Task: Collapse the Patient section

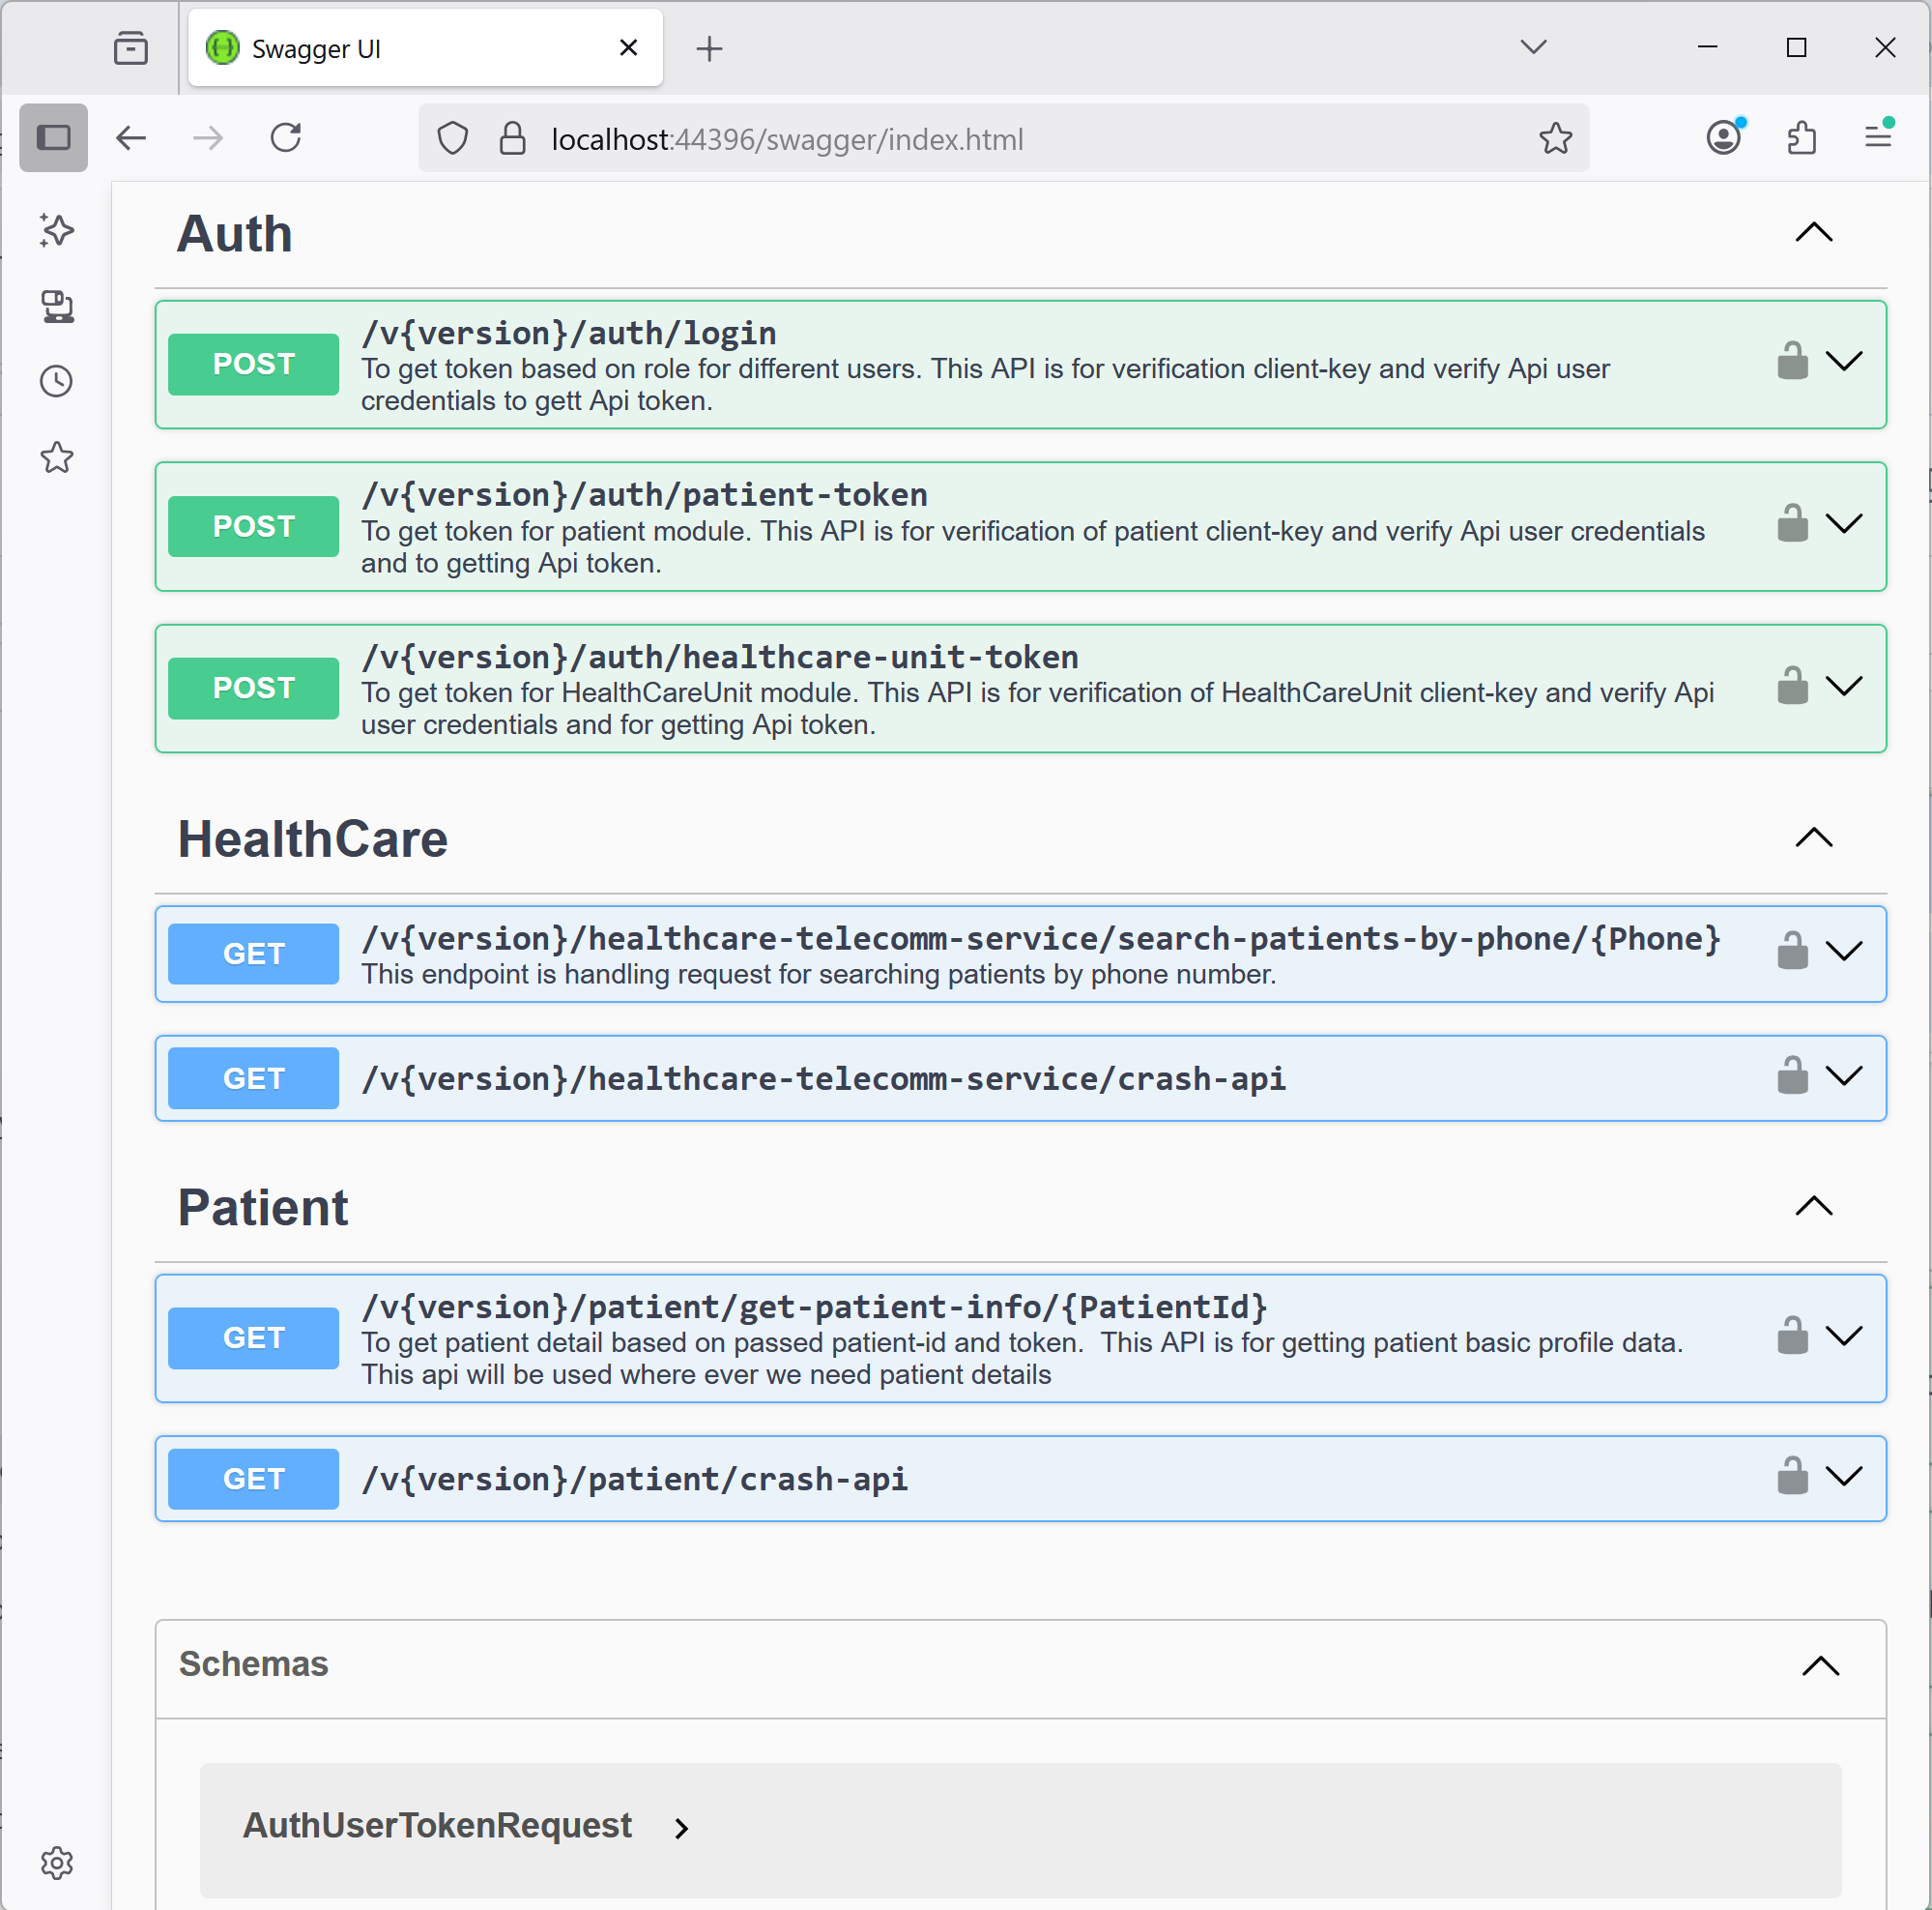Action: click(1813, 1206)
